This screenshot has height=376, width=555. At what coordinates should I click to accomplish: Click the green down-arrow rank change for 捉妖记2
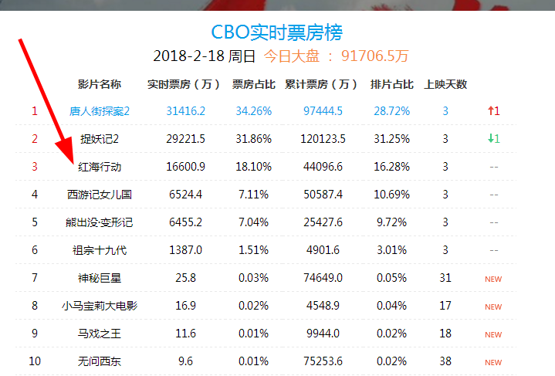point(494,139)
